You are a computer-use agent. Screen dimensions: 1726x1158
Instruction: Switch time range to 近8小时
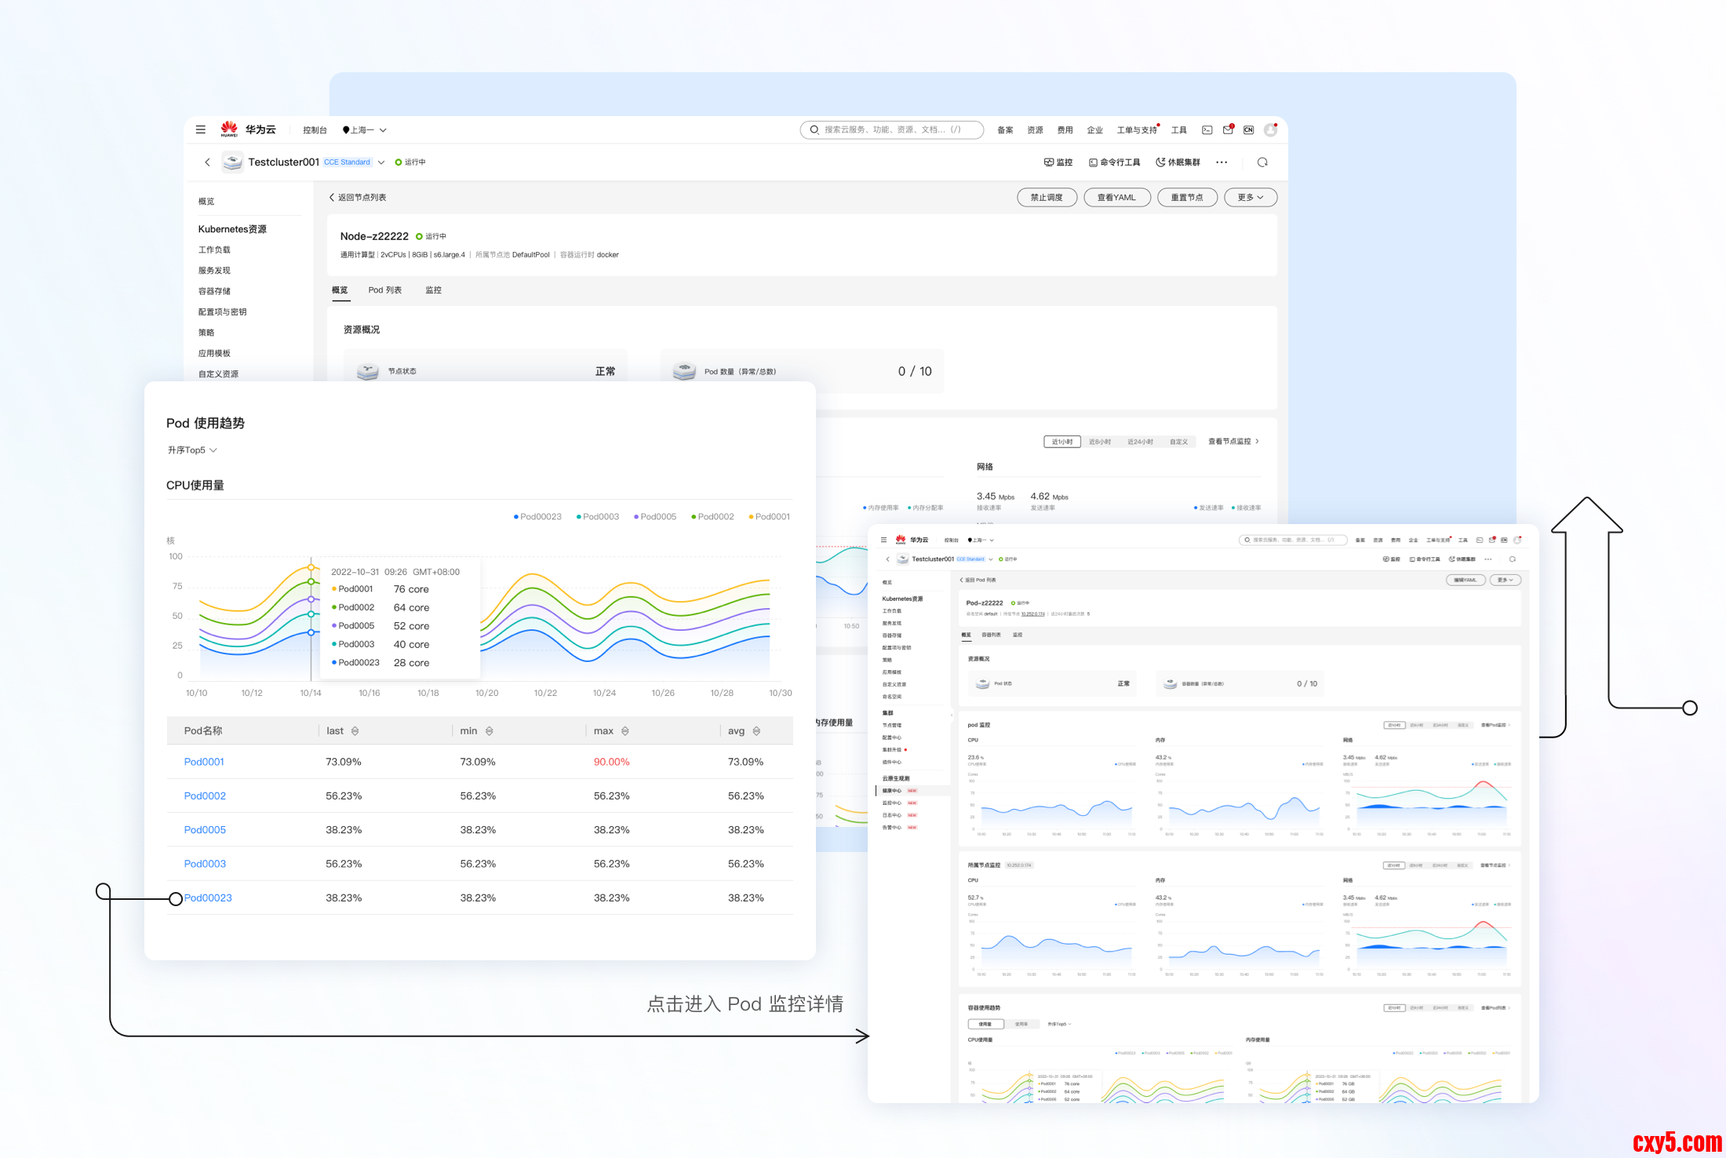(1100, 442)
